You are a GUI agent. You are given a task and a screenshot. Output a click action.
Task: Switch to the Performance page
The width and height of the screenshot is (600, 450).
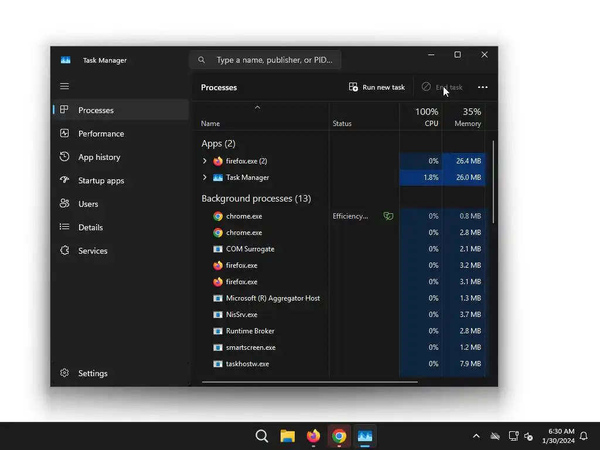pyautogui.click(x=121, y=134)
